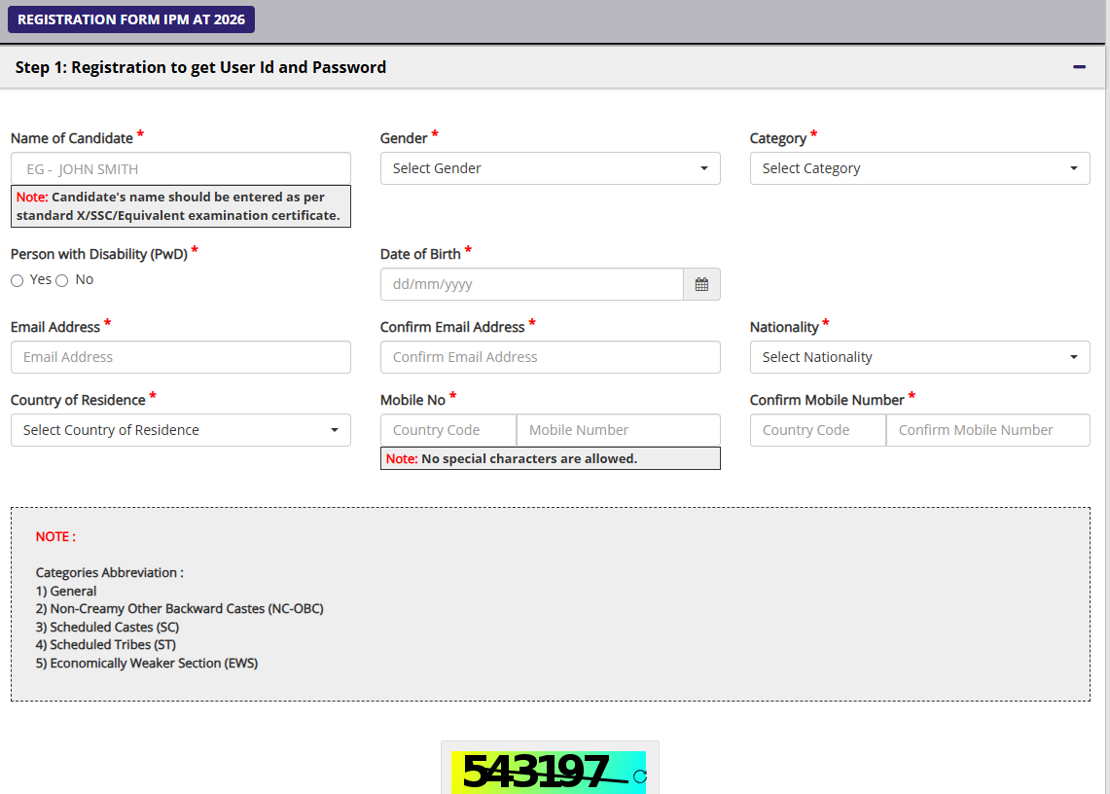Open the Date of Birth calendar picker

[x=701, y=285]
